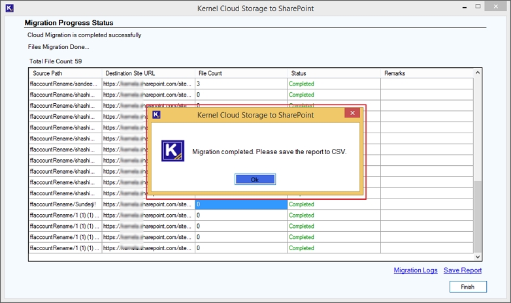The height and width of the screenshot is (303, 511).
Task: Click file count 3 in the sandee row
Action: 241,84
